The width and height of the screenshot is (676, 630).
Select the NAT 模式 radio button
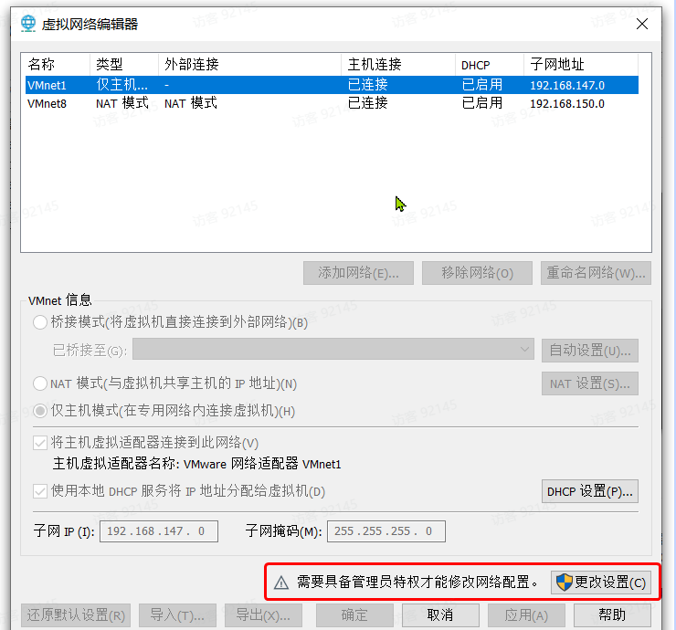click(40, 383)
